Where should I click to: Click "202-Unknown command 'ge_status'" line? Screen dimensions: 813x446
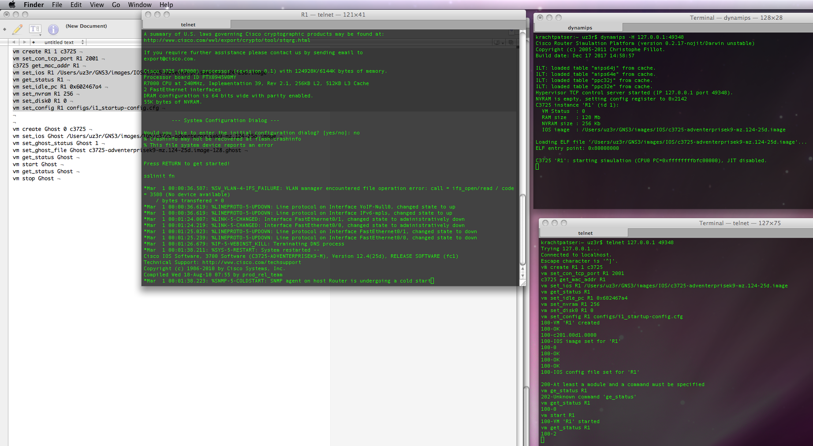pos(589,397)
